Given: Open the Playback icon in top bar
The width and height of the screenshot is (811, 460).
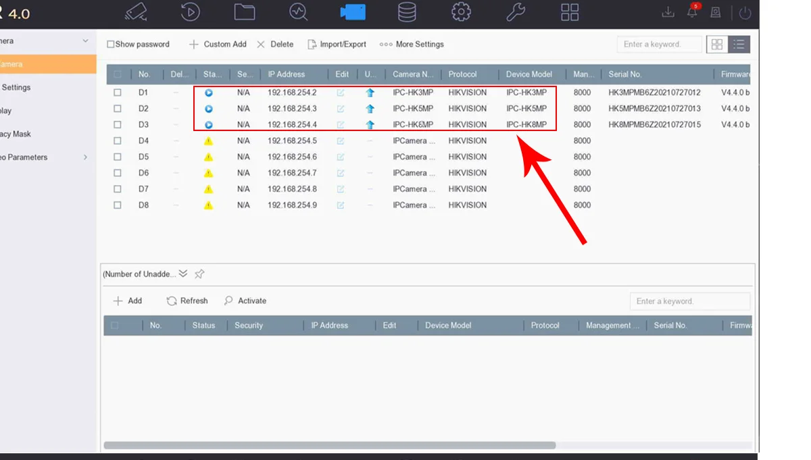Looking at the screenshot, I should pyautogui.click(x=191, y=12).
